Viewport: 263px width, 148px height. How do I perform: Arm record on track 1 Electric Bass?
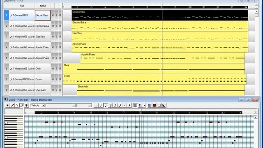click(x=60, y=15)
